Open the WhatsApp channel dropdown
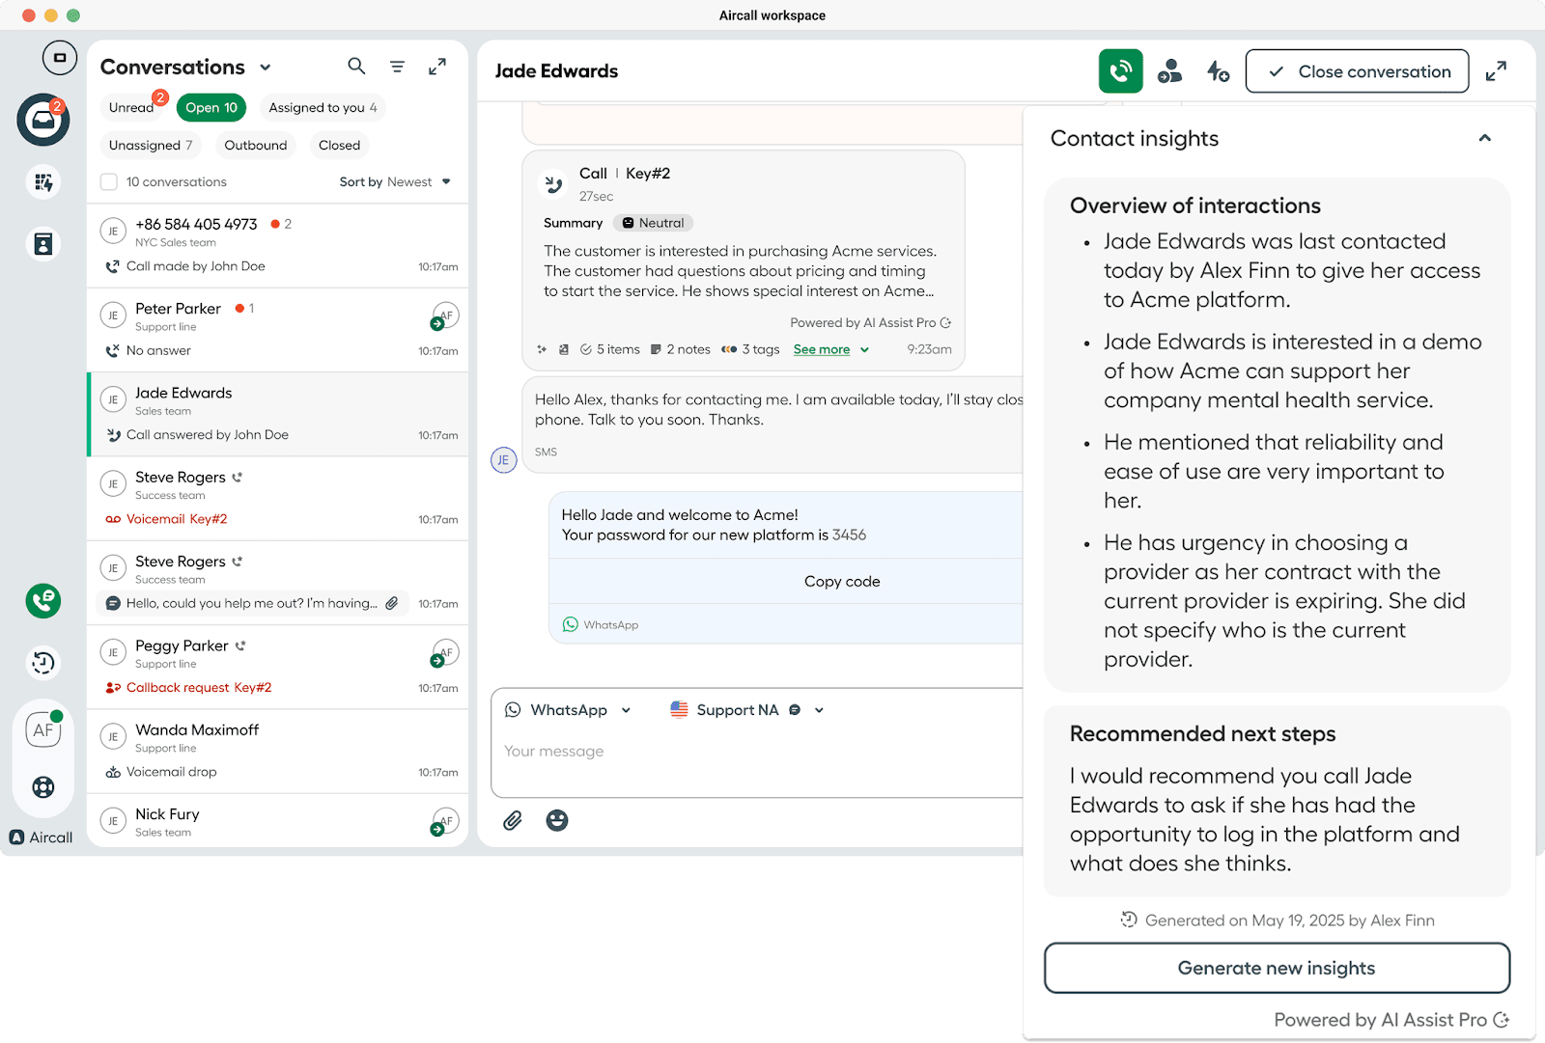1545x1043 pixels. [x=569, y=710]
